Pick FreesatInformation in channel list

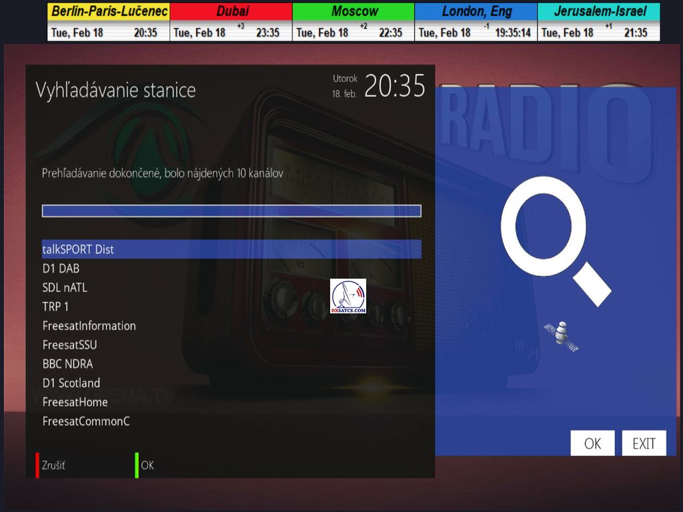[x=89, y=326]
